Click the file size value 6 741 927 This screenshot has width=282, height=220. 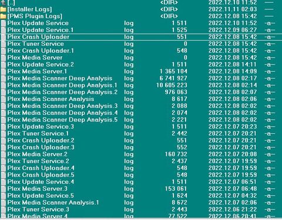pos(173,79)
